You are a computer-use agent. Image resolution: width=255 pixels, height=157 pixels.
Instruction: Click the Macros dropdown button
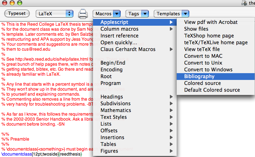[x=107, y=14]
